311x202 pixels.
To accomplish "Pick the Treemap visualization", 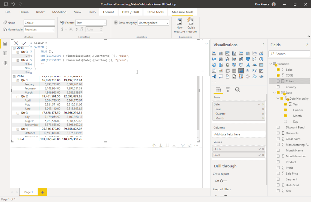I will (221, 65).
